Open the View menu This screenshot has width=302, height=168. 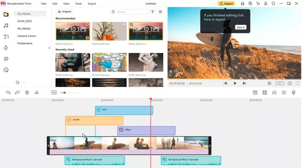click(66, 4)
